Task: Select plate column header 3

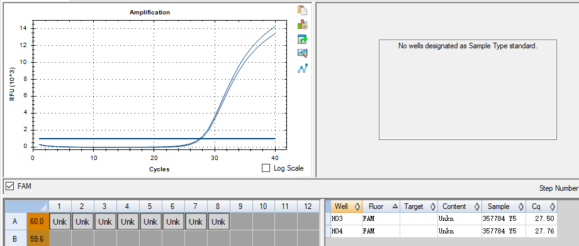Action: [105, 206]
